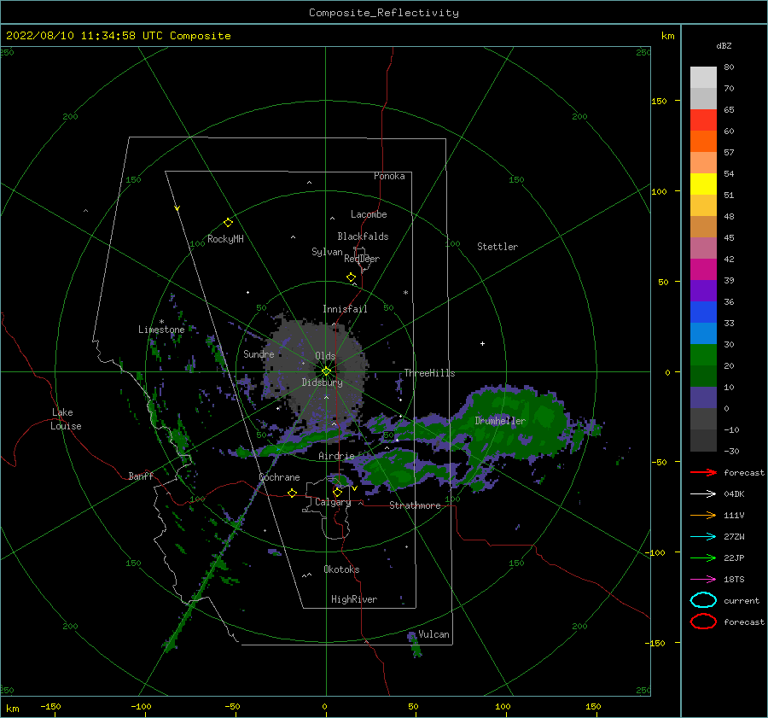
Task: Click the Vulcan town label
Action: [x=434, y=634]
